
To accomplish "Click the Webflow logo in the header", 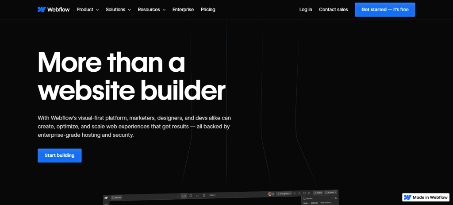I will (x=54, y=10).
